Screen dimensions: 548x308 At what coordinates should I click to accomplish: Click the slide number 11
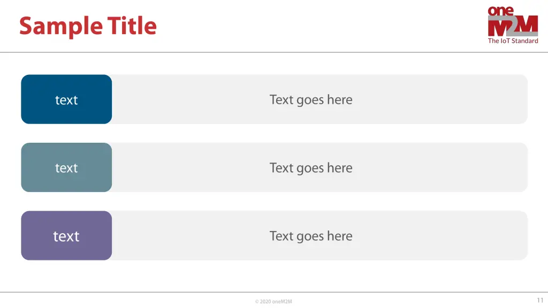tap(540, 301)
